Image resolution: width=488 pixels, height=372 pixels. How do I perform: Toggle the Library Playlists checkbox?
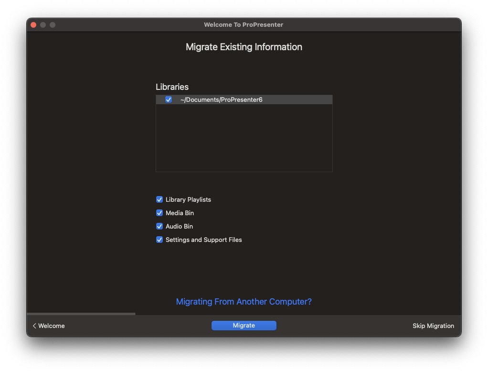pyautogui.click(x=159, y=199)
